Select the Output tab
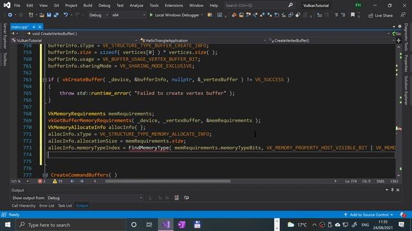The image size is (412, 231). pos(82,205)
